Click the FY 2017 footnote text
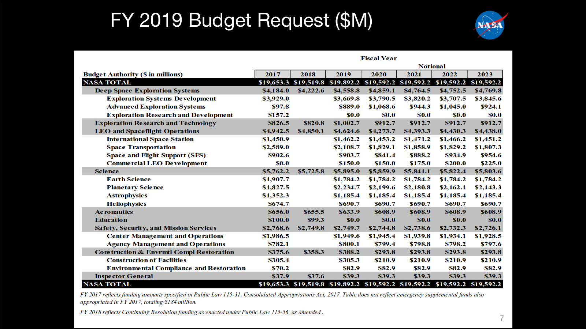The width and height of the screenshot is (586, 329). [x=282, y=298]
